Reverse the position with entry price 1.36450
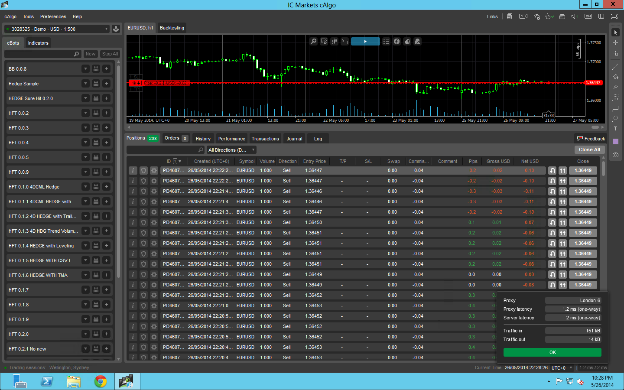This screenshot has width=624, height=390. tap(552, 222)
